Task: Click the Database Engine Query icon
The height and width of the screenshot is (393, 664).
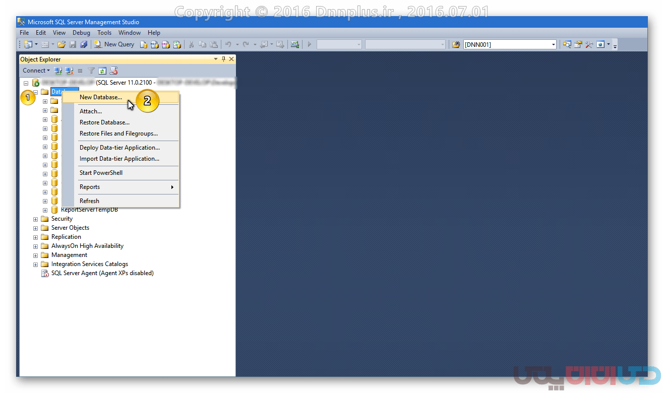Action: tap(144, 44)
